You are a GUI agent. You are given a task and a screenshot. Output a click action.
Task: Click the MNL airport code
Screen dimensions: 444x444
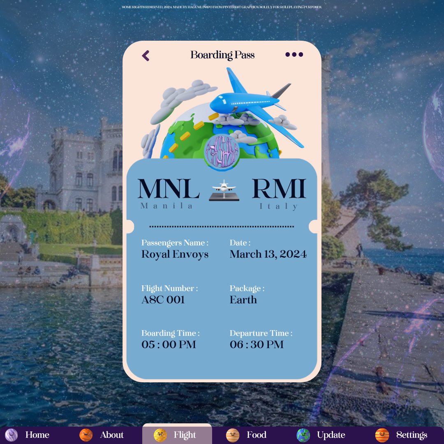point(169,188)
